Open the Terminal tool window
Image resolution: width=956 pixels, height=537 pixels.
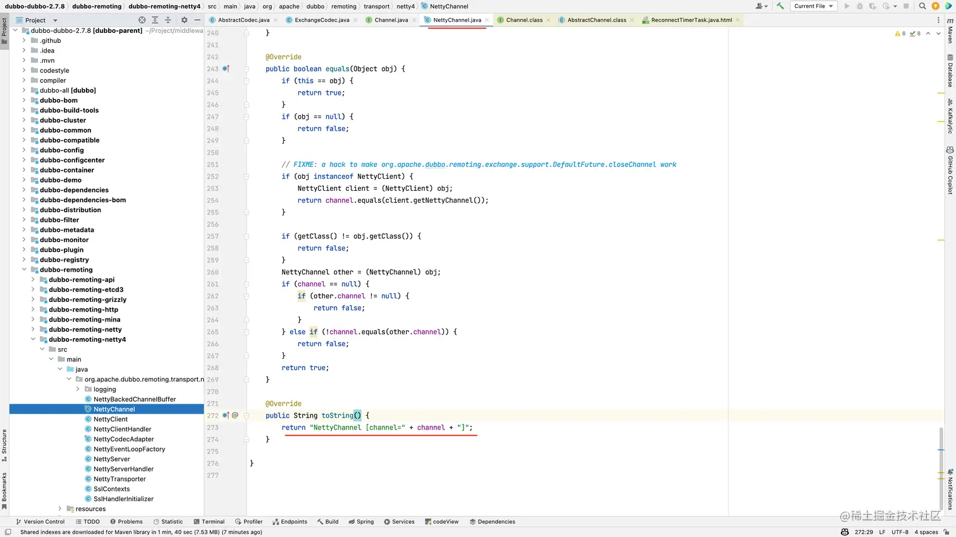pyautogui.click(x=208, y=522)
